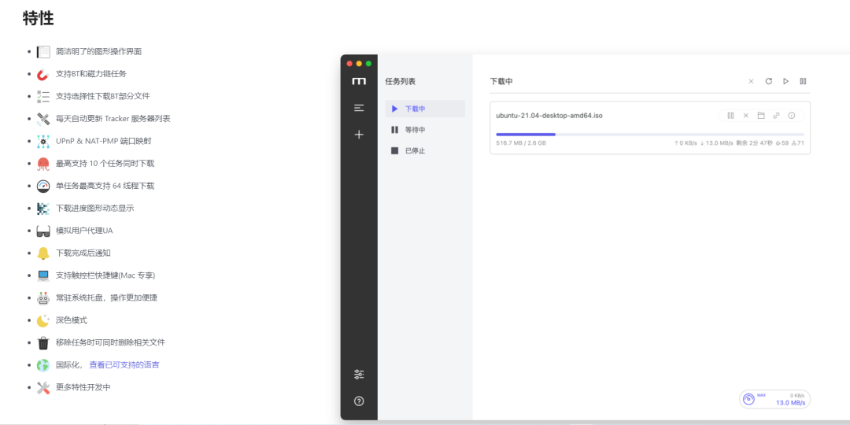Select the 下载中 tab in task list
Screen dimensions: 850x425
425,109
